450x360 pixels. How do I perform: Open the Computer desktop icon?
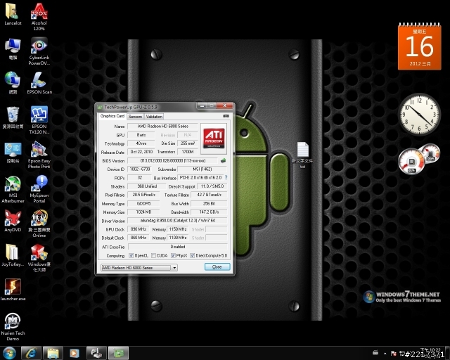pyautogui.click(x=13, y=49)
